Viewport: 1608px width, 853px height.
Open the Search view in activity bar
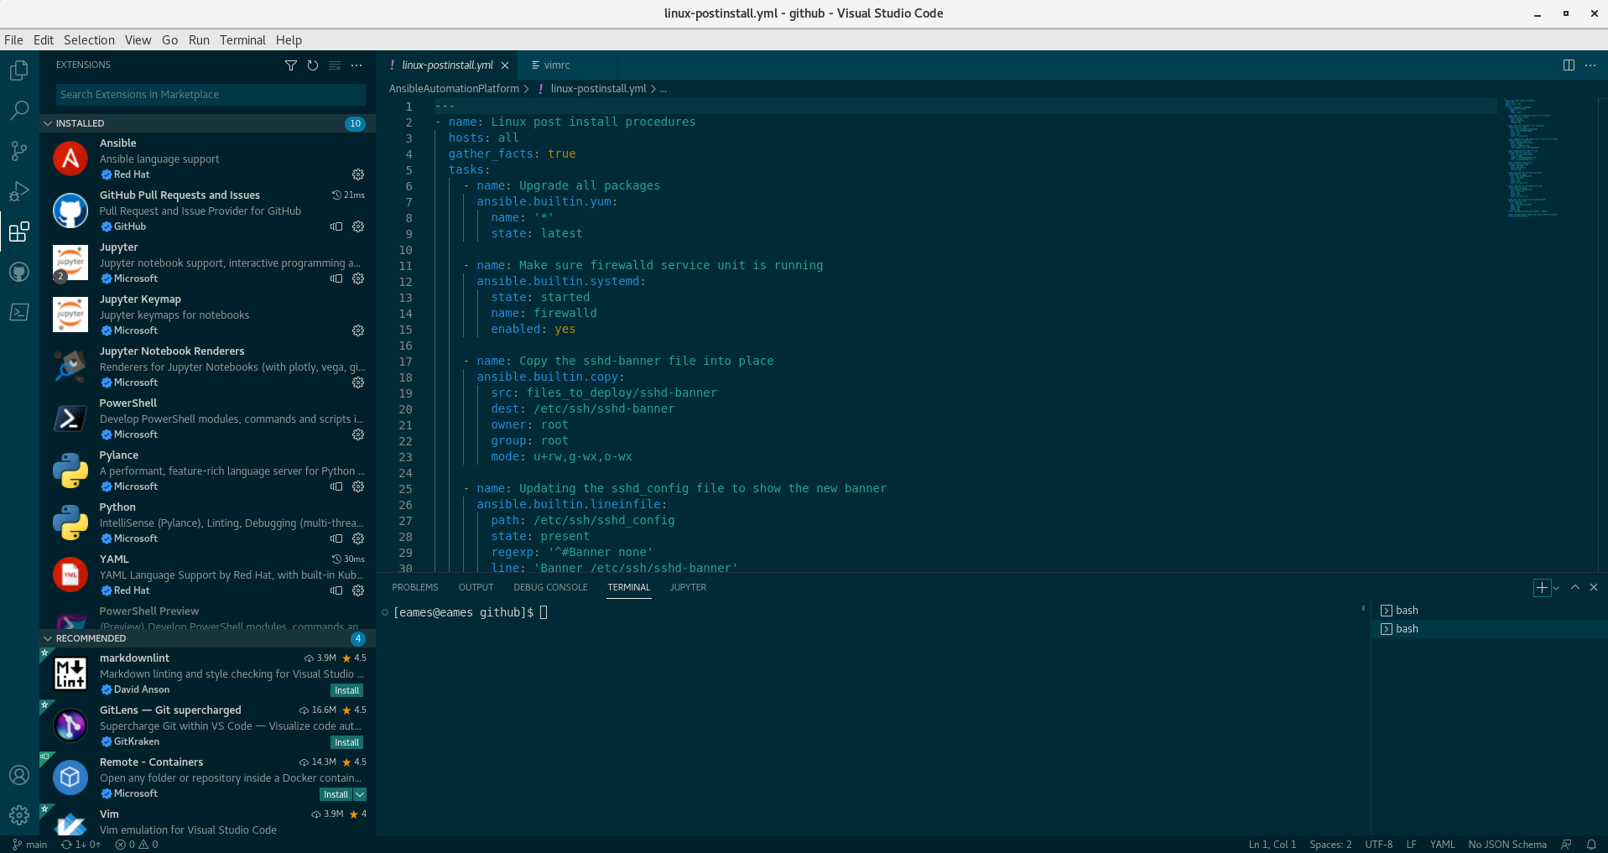pyautogui.click(x=19, y=111)
